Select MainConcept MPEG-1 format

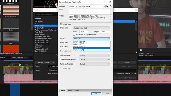point(43,41)
